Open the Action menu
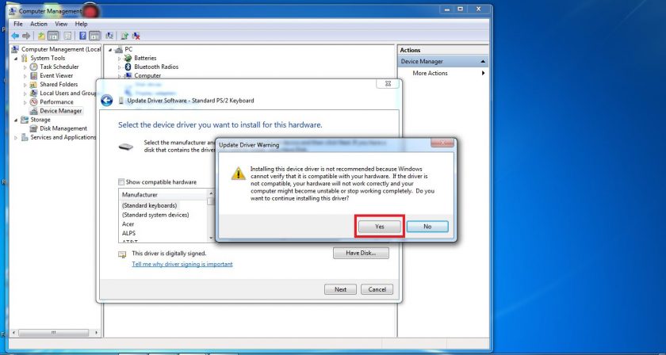Viewport: 666px width, 355px height. click(39, 24)
